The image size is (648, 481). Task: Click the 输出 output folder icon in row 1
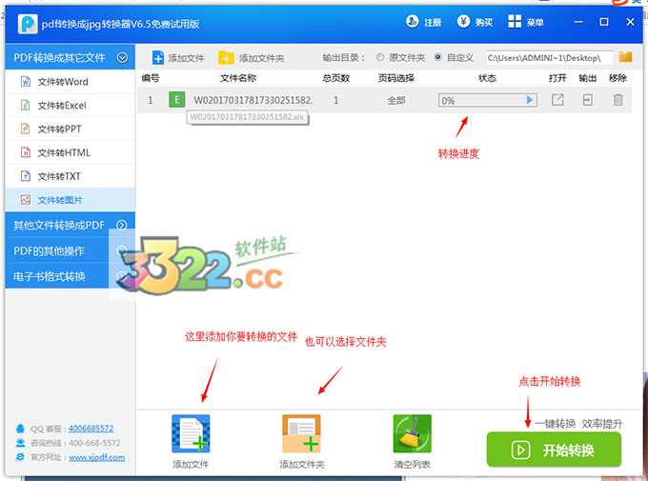click(587, 100)
